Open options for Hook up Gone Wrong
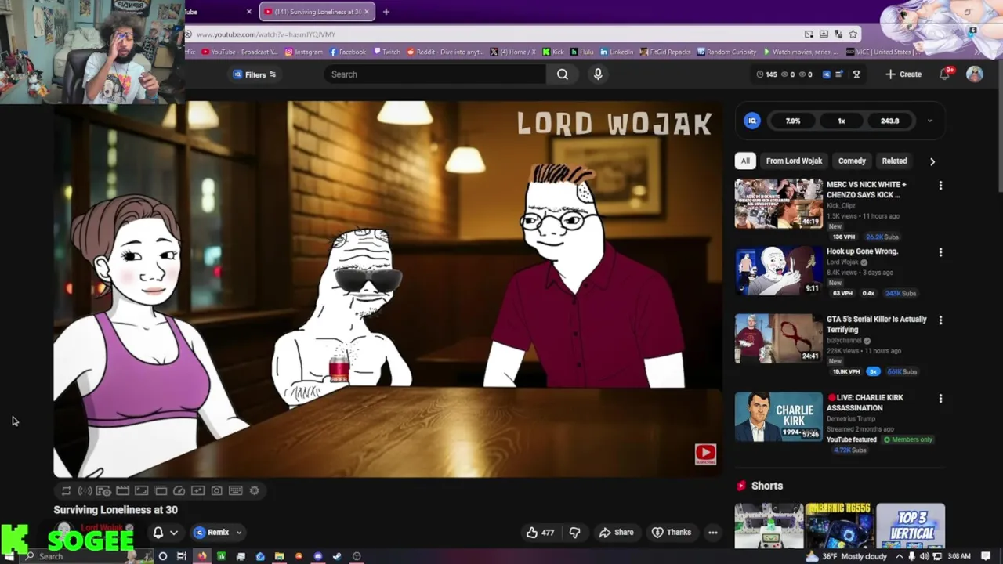The image size is (1003, 564). click(x=940, y=252)
